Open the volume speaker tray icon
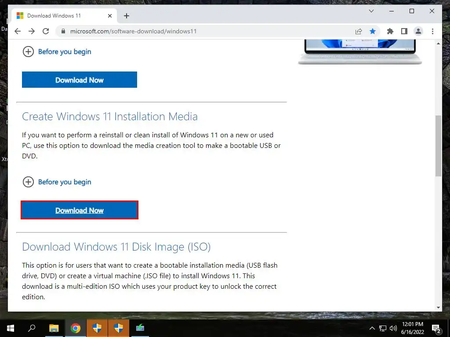This screenshot has height=337, width=450. (393, 328)
